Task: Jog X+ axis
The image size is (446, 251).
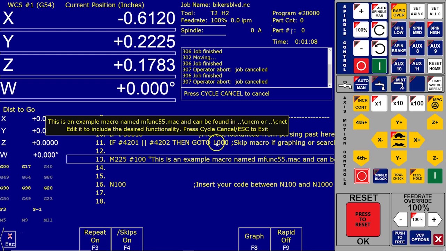Action: point(417,140)
